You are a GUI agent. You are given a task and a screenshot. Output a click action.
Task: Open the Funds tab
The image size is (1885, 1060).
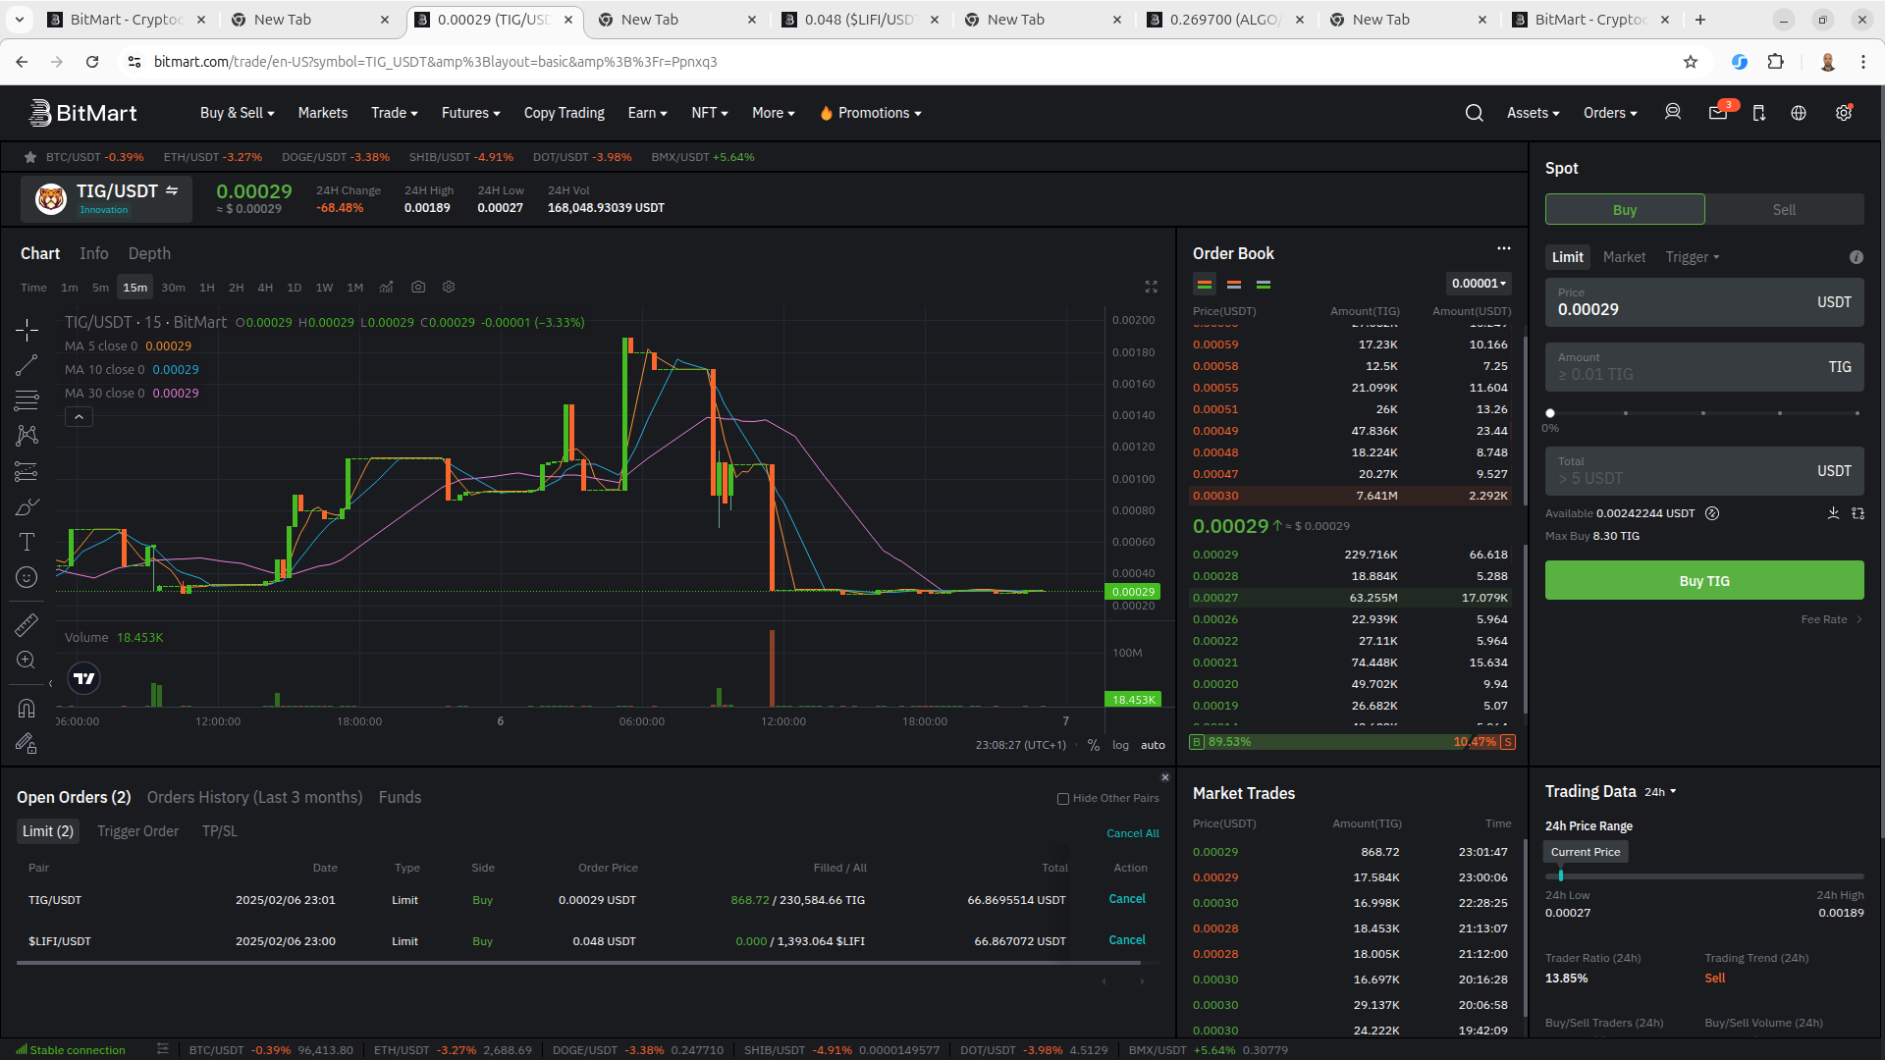click(x=400, y=797)
